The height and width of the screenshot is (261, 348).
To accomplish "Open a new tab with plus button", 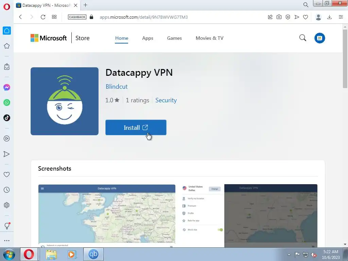I will pos(85,5).
